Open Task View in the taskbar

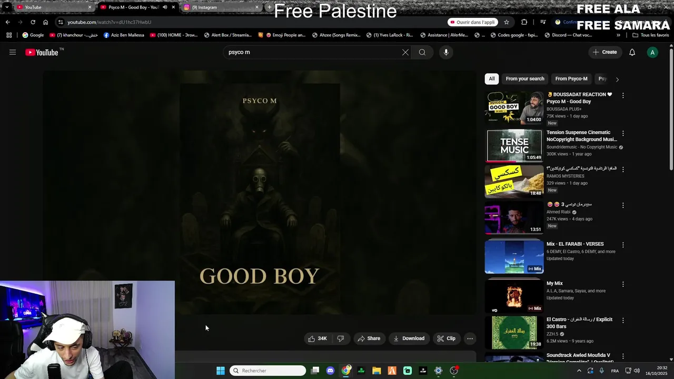coord(315,371)
